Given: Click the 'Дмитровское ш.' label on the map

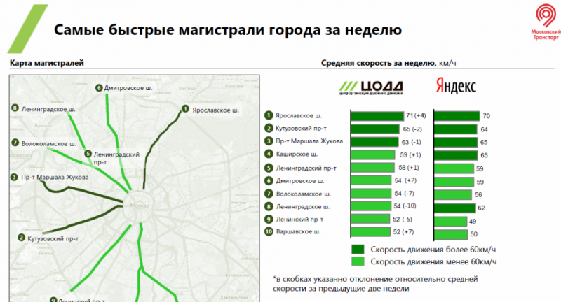Looking at the screenshot, I should pyautogui.click(x=128, y=87).
